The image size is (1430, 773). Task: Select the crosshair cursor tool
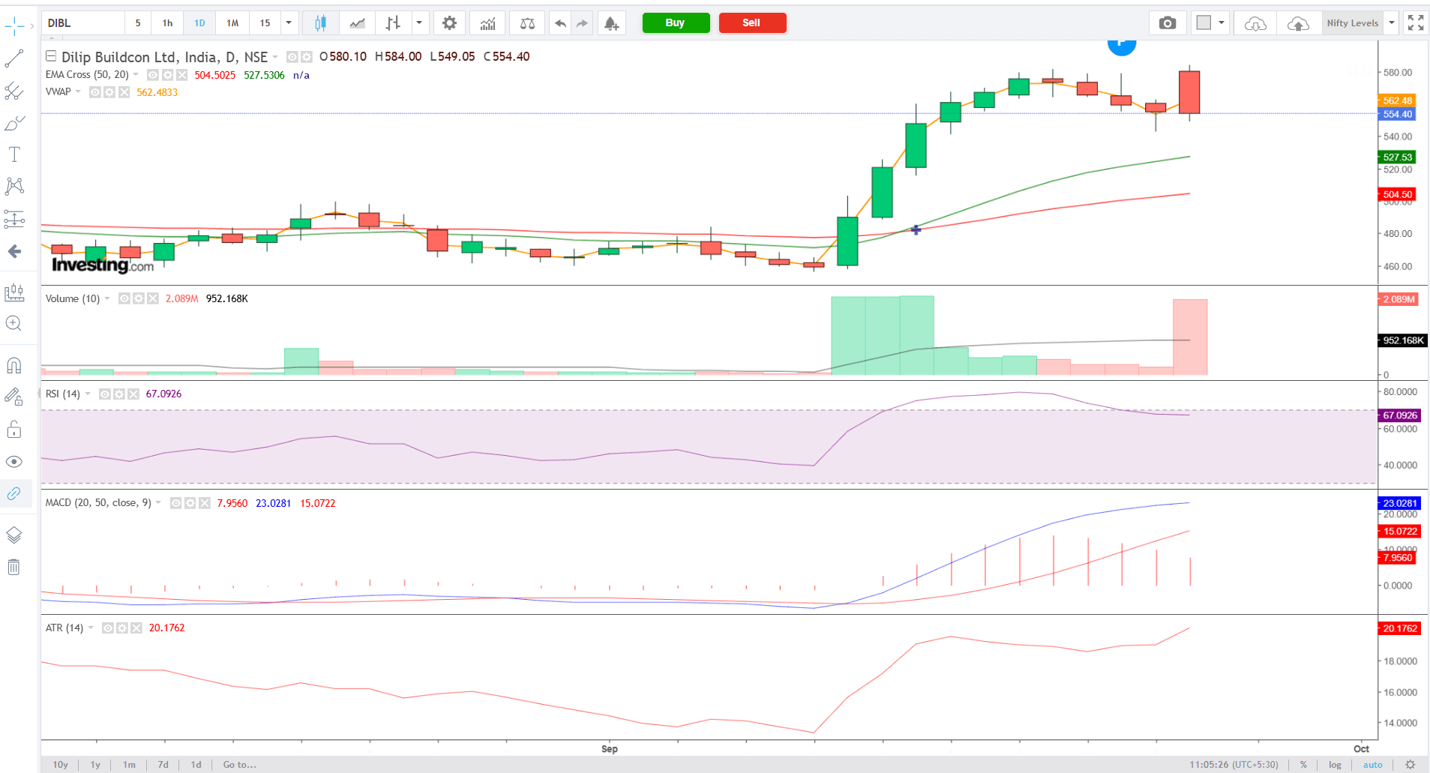click(14, 26)
